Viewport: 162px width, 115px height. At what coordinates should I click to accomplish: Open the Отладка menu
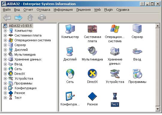[43, 10]
